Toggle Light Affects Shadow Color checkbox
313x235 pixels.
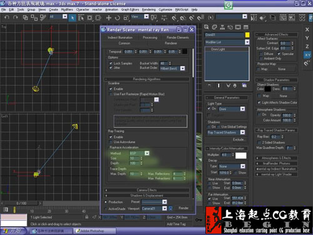click(x=259, y=103)
